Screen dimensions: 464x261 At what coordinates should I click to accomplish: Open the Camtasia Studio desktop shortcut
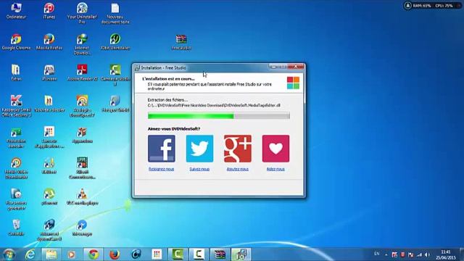coord(115,75)
